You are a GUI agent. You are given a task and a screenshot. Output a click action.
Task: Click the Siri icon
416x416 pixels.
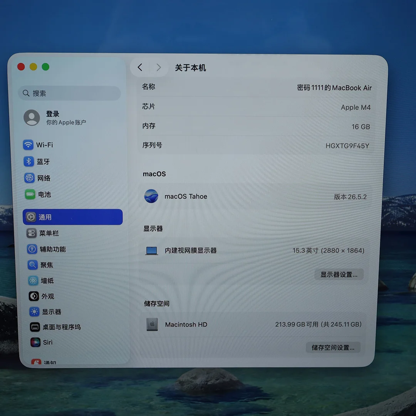click(x=35, y=342)
